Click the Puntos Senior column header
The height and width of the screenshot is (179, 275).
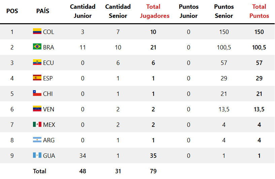(x=224, y=11)
